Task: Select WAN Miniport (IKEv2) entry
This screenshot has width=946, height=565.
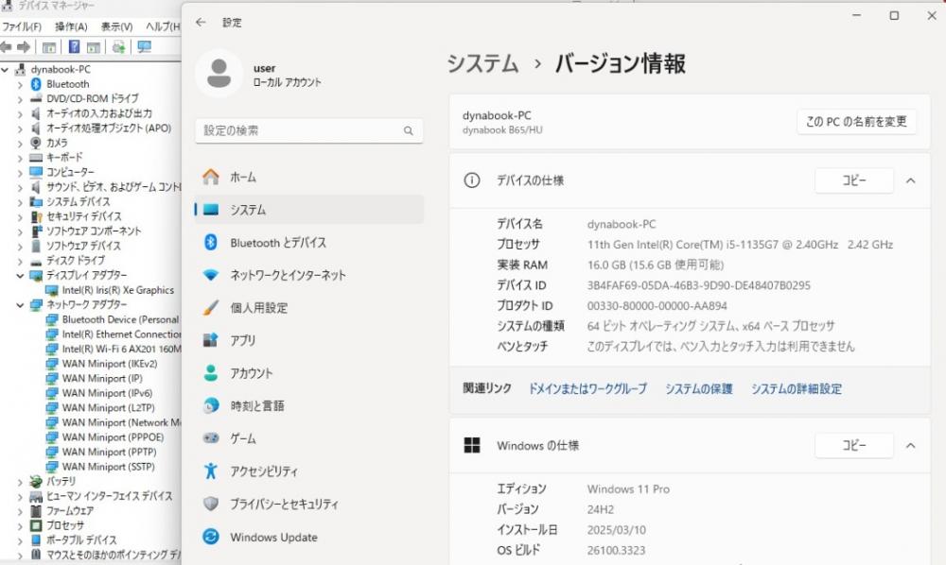Action: [x=109, y=363]
